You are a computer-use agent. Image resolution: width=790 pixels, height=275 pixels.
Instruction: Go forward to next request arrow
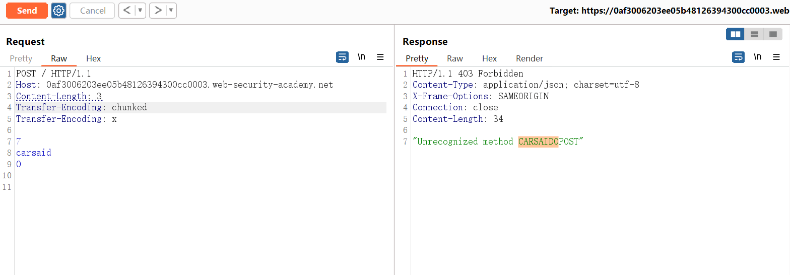(x=158, y=11)
